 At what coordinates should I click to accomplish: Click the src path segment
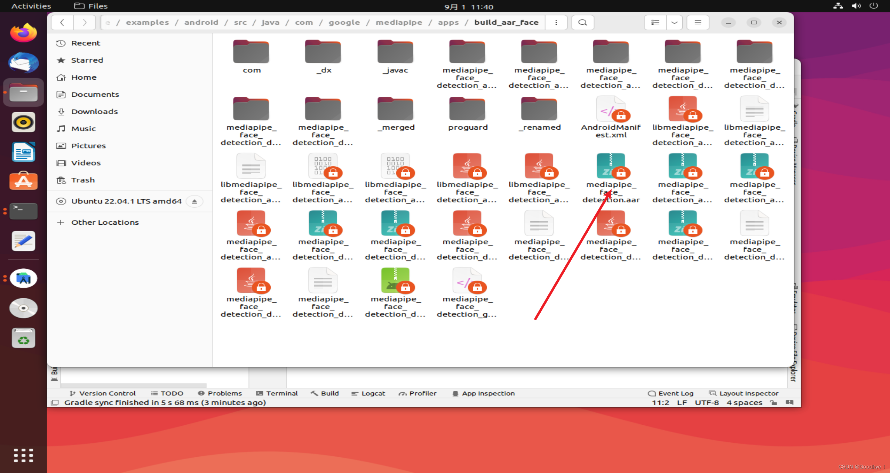[x=240, y=23]
